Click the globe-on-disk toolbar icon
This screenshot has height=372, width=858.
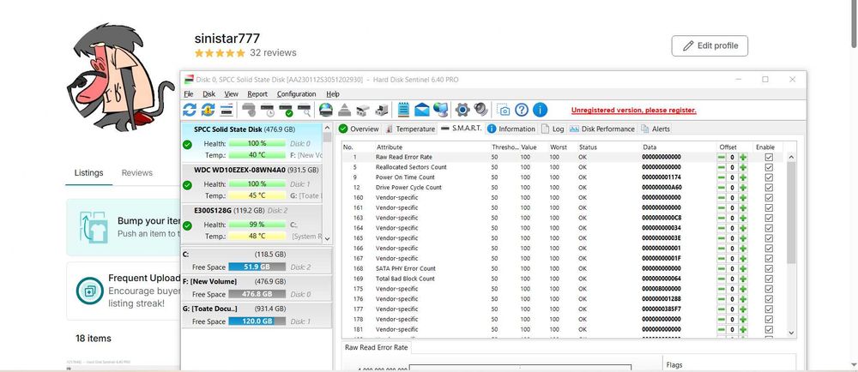[x=326, y=110]
